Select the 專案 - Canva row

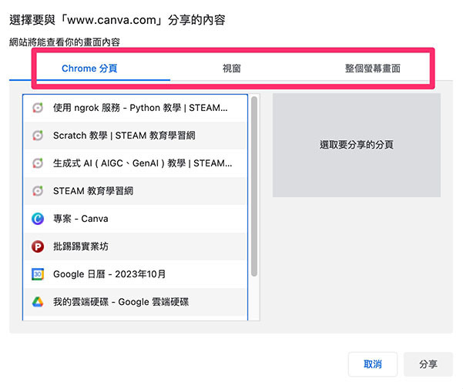coord(136,219)
